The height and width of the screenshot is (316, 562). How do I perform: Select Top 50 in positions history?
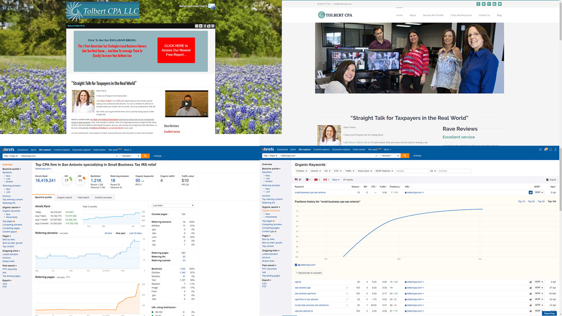coord(541,201)
